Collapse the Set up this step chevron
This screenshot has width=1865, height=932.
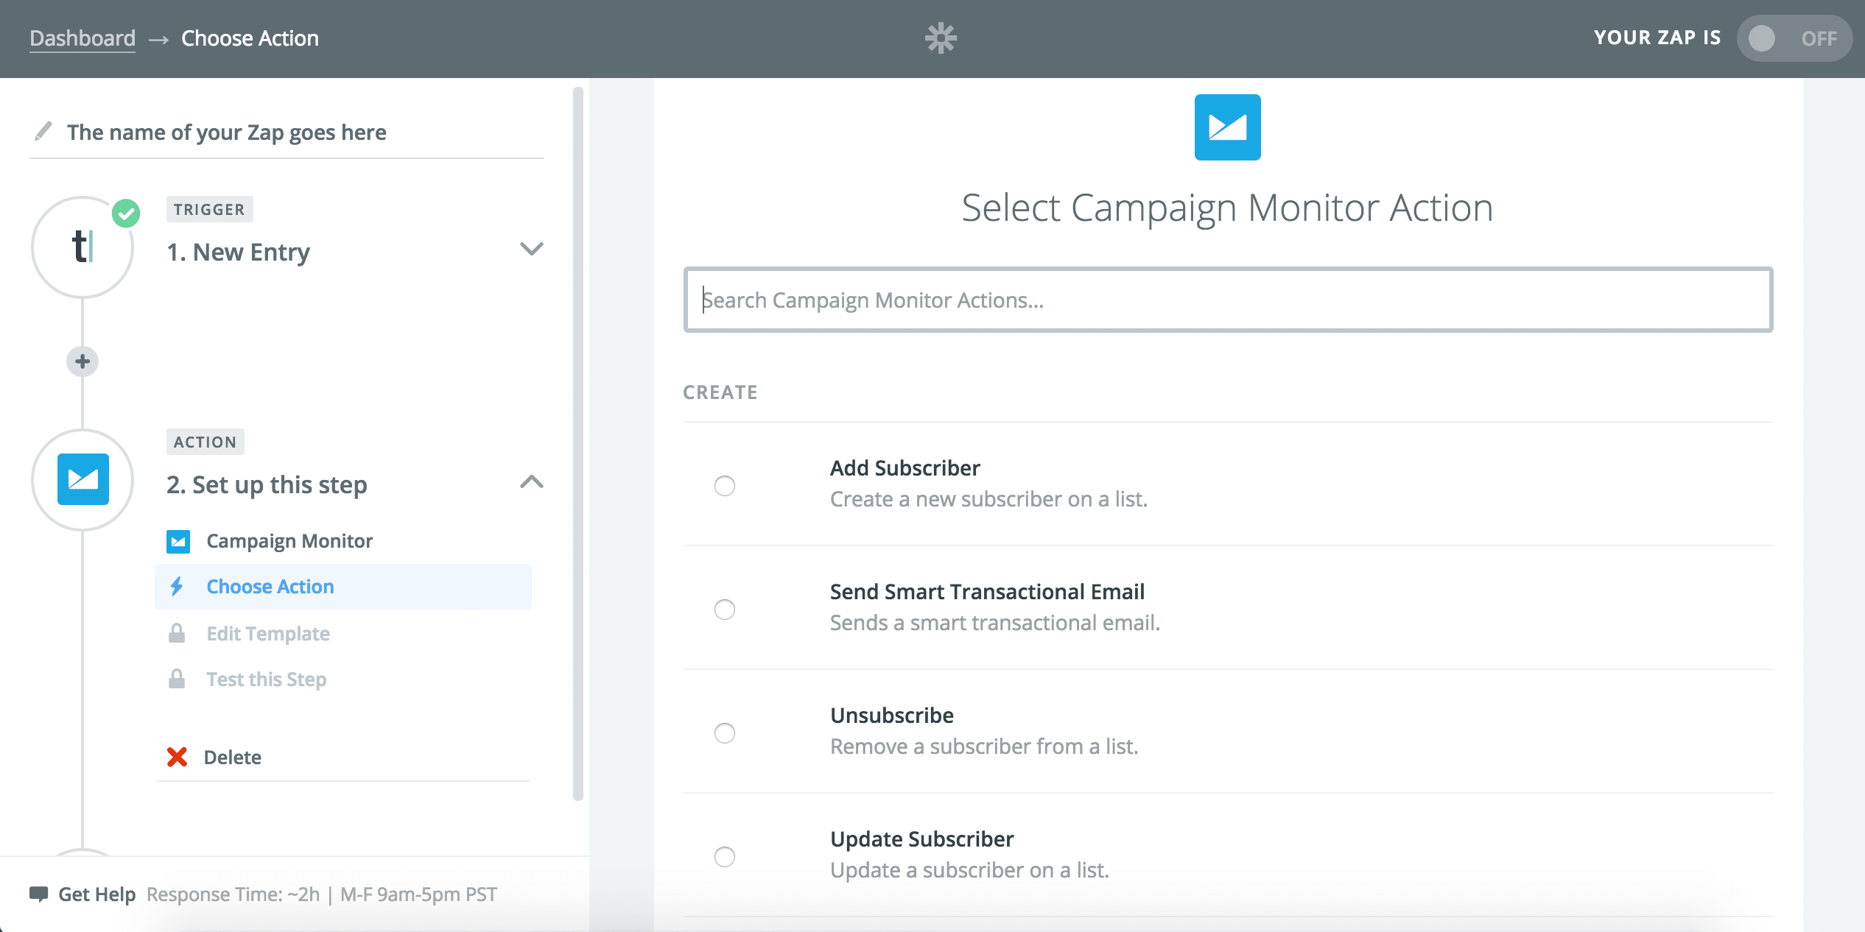(x=531, y=482)
